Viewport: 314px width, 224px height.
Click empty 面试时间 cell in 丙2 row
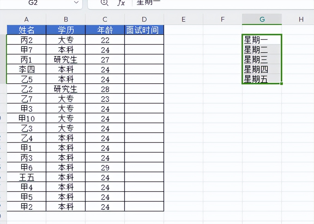click(144, 40)
